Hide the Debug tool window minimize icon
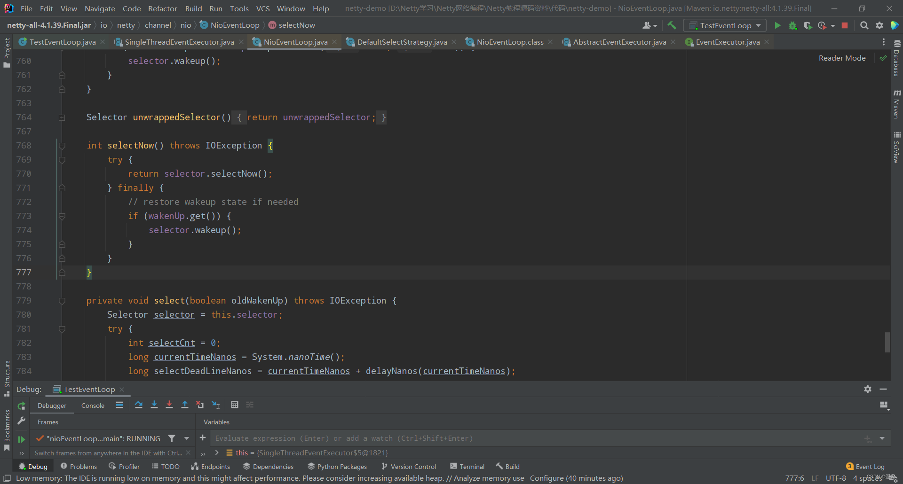Viewport: 903px width, 484px height. [883, 389]
